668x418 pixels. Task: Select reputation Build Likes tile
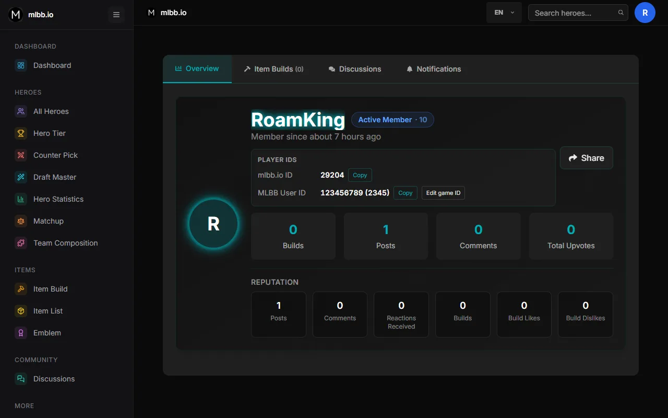click(524, 315)
